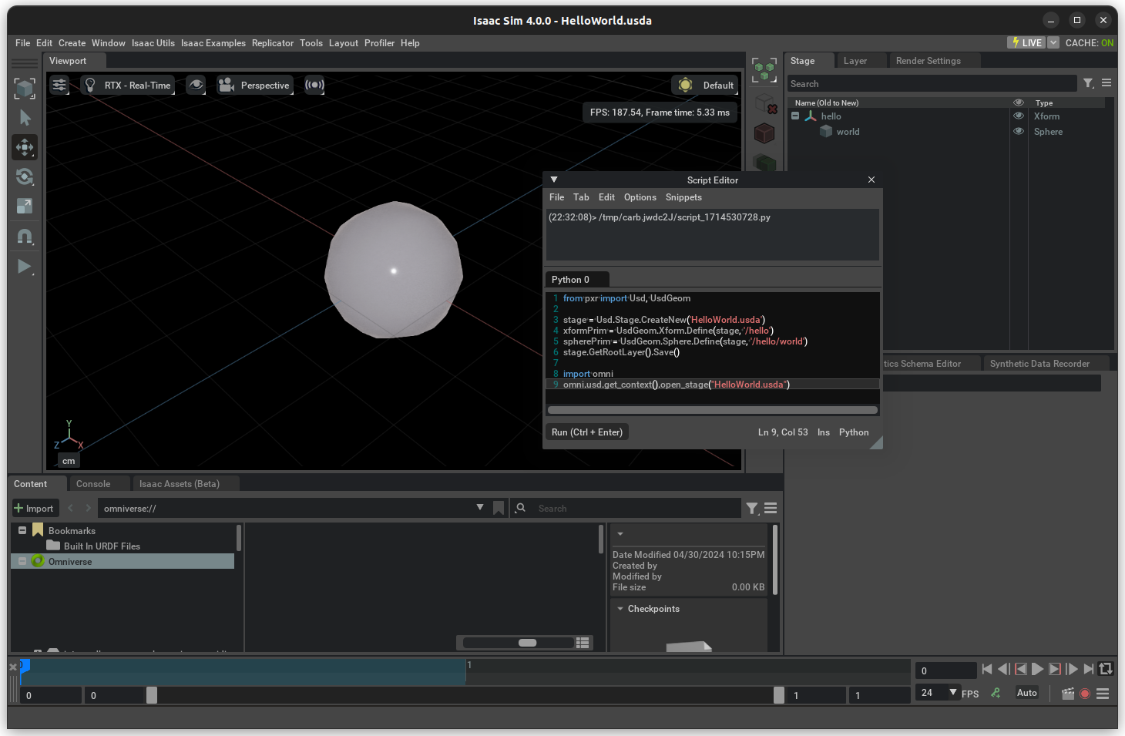Viewport: 1125px width, 736px height.
Task: Click the Import button in Content
Action: pyautogui.click(x=35, y=509)
